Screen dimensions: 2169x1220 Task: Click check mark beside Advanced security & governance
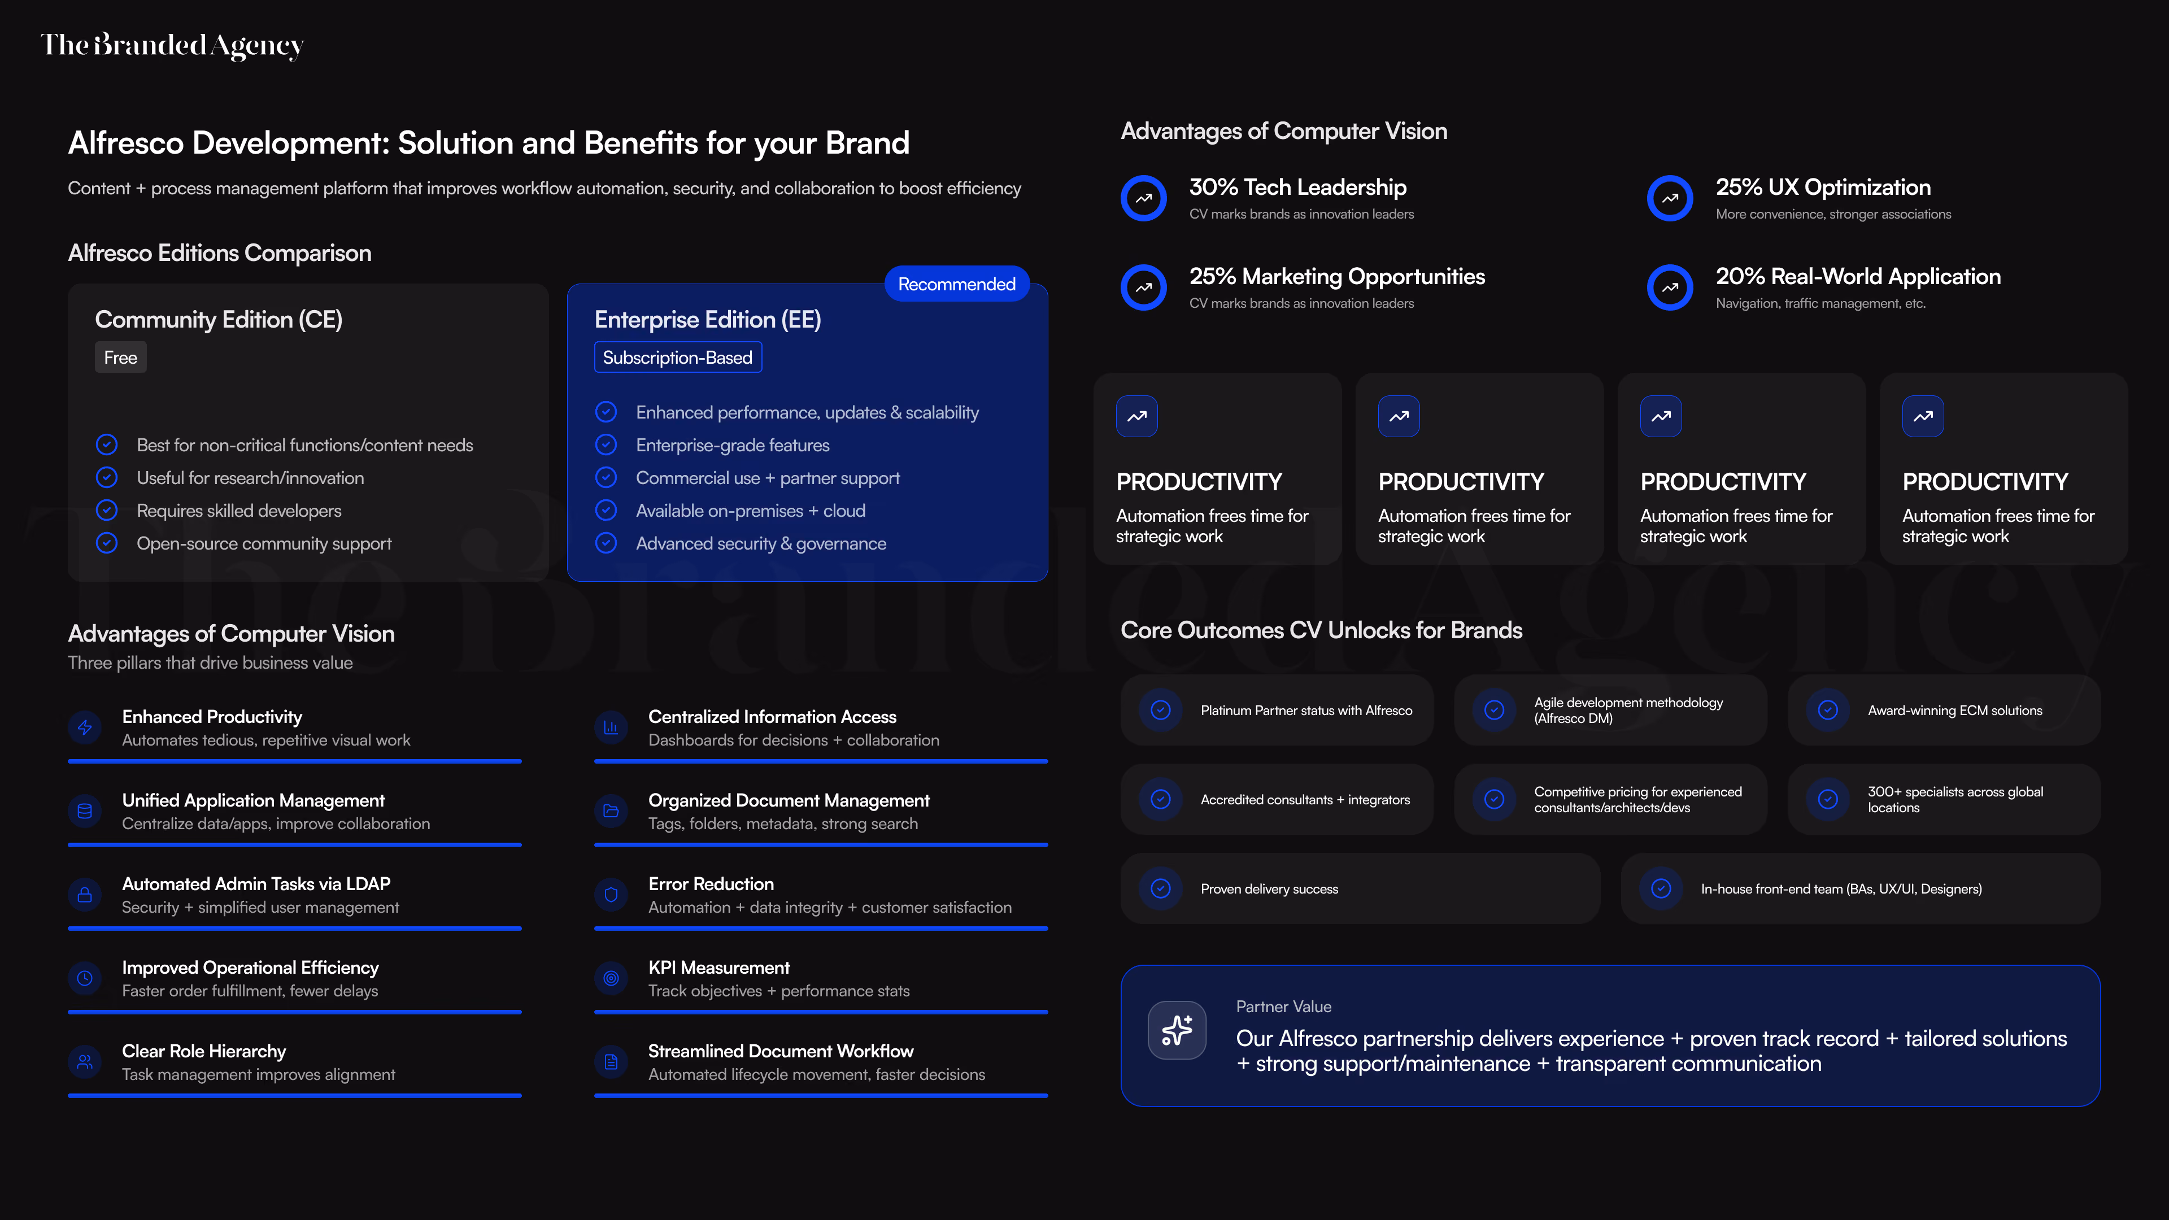606,543
